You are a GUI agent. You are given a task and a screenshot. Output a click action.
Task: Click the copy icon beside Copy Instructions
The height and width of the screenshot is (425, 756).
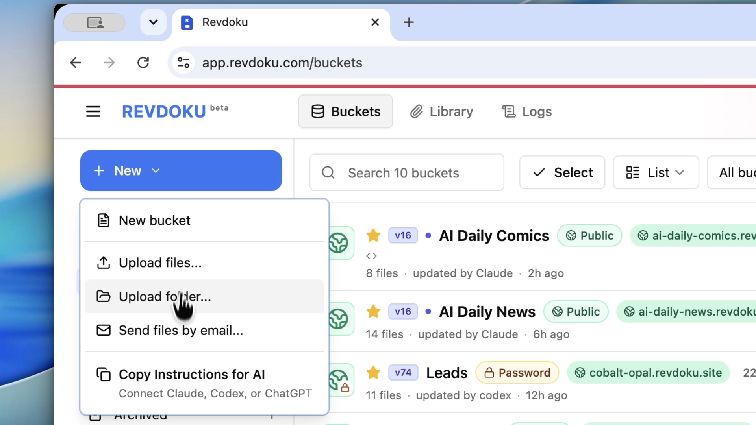tap(104, 374)
